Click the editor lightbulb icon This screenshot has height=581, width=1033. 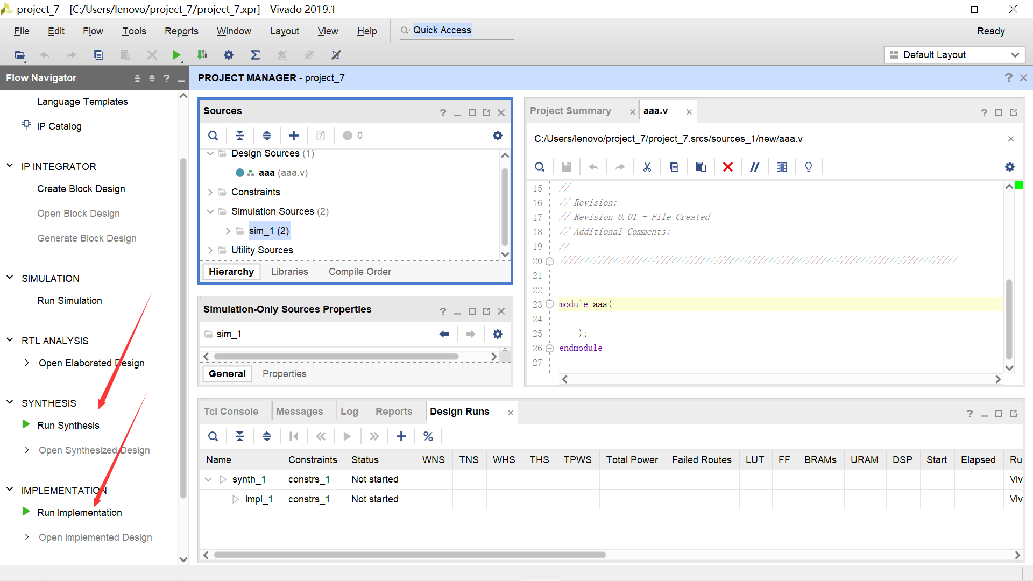pyautogui.click(x=809, y=167)
